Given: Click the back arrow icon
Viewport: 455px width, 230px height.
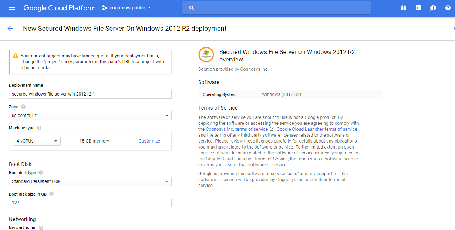Looking at the screenshot, I should [x=10, y=29].
